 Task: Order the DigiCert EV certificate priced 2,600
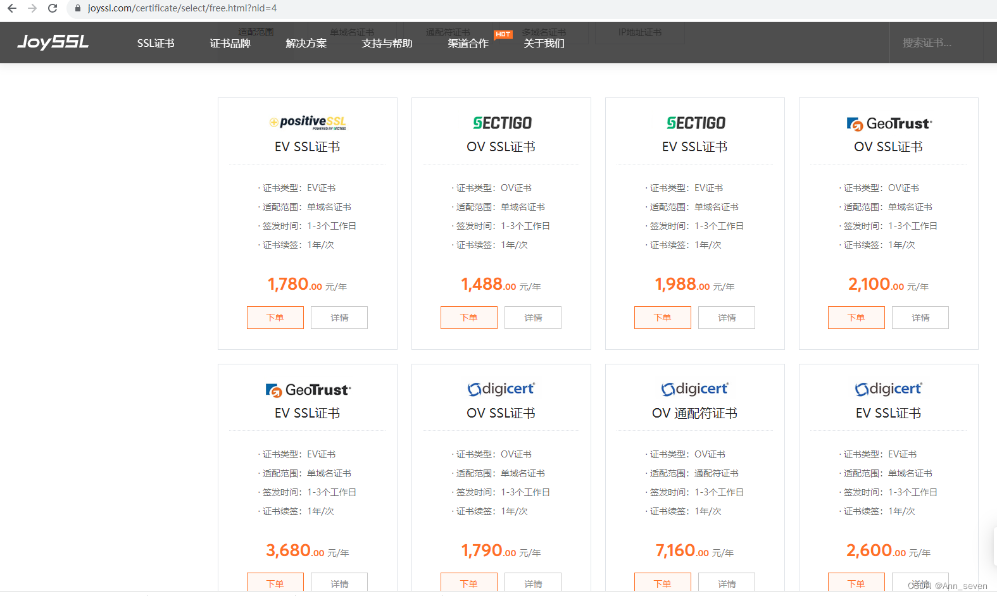(x=856, y=583)
